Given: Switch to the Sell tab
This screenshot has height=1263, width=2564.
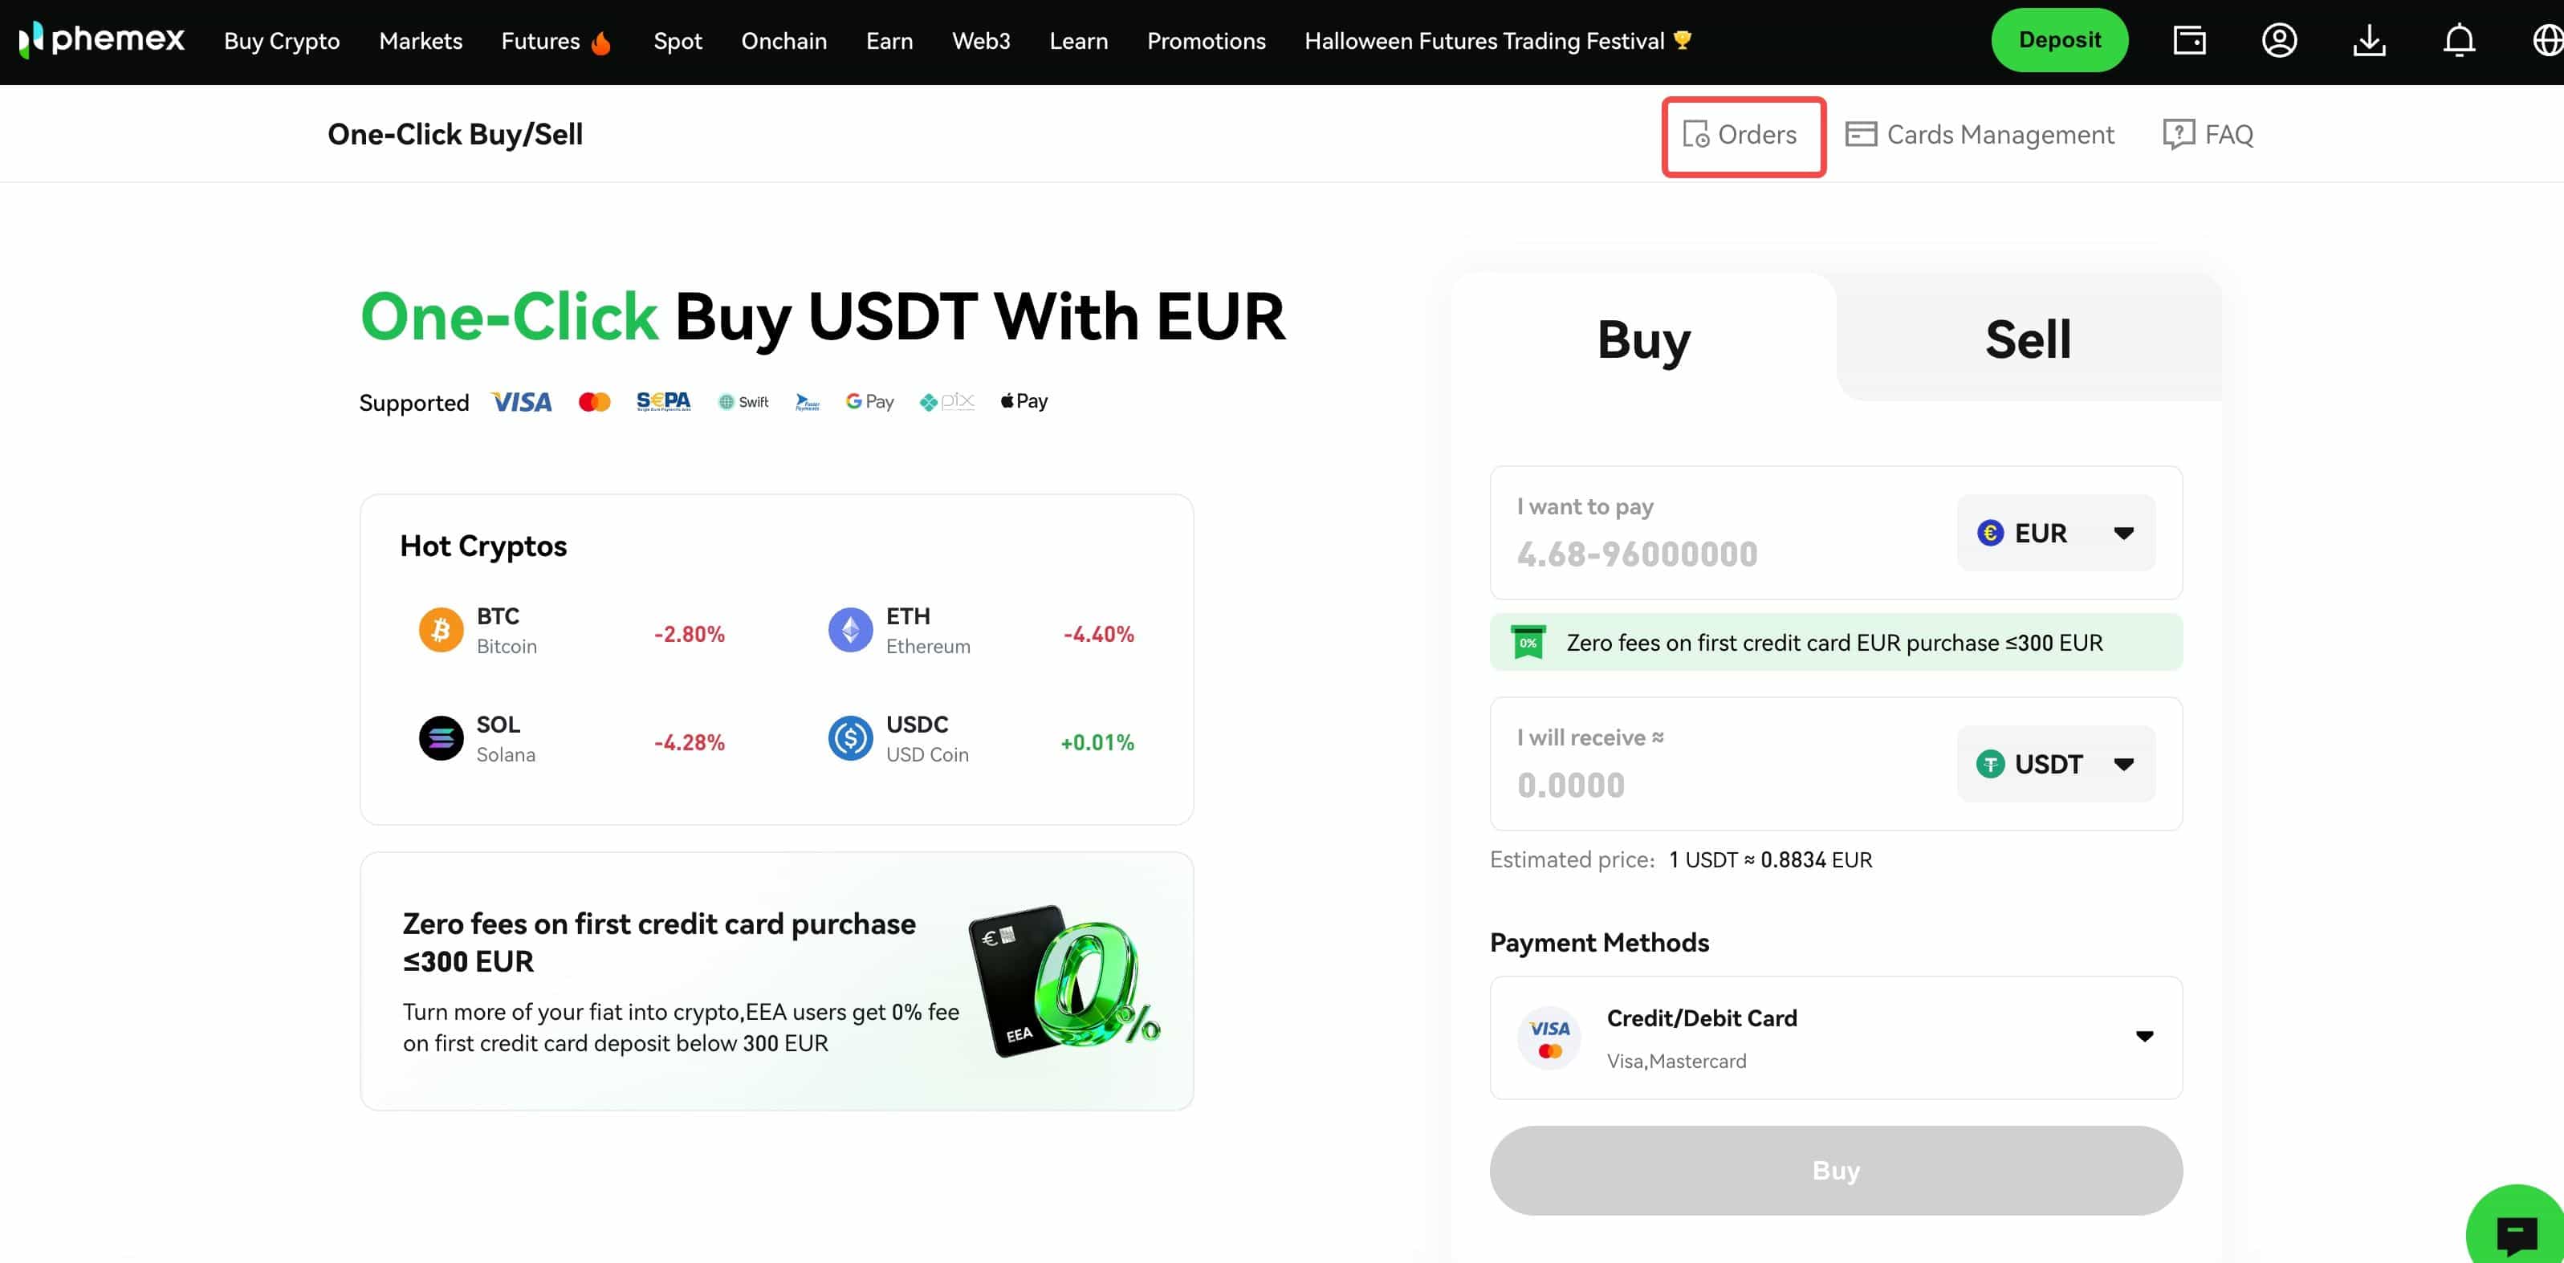Looking at the screenshot, I should [2028, 339].
